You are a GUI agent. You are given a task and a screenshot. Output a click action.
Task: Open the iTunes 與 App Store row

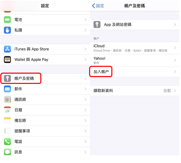(45, 49)
